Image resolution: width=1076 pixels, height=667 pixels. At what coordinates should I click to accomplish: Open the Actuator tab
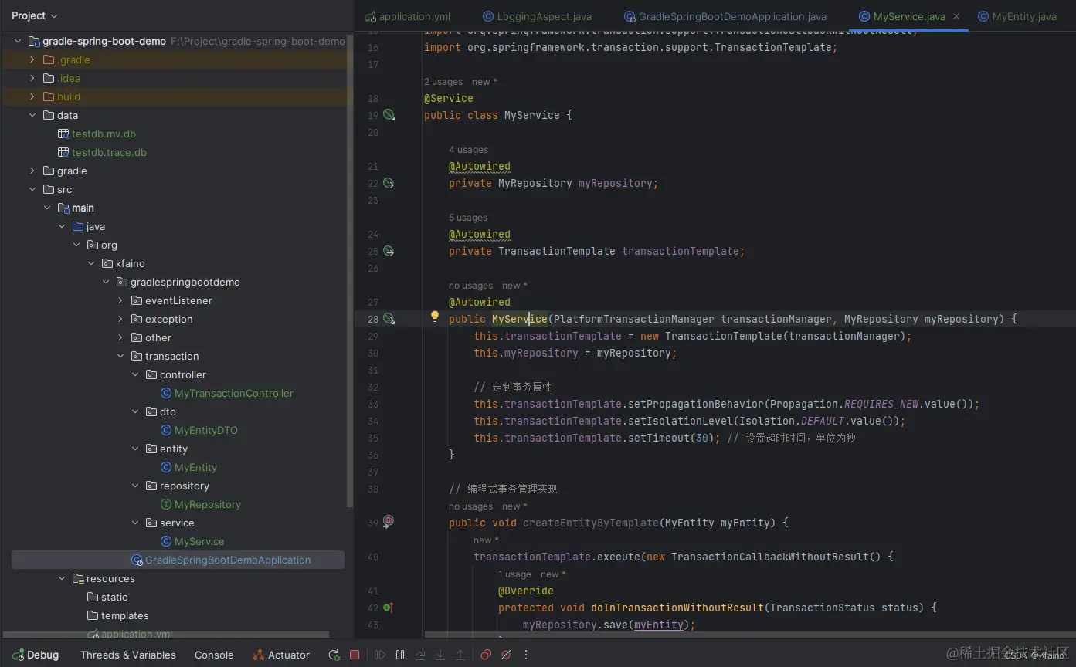[282, 655]
